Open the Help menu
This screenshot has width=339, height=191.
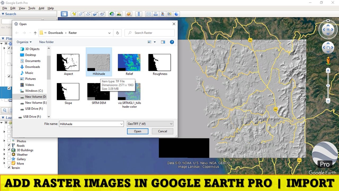click(x=51, y=8)
